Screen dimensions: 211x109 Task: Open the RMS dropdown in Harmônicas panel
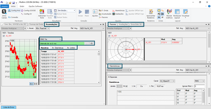[x=200, y=81]
